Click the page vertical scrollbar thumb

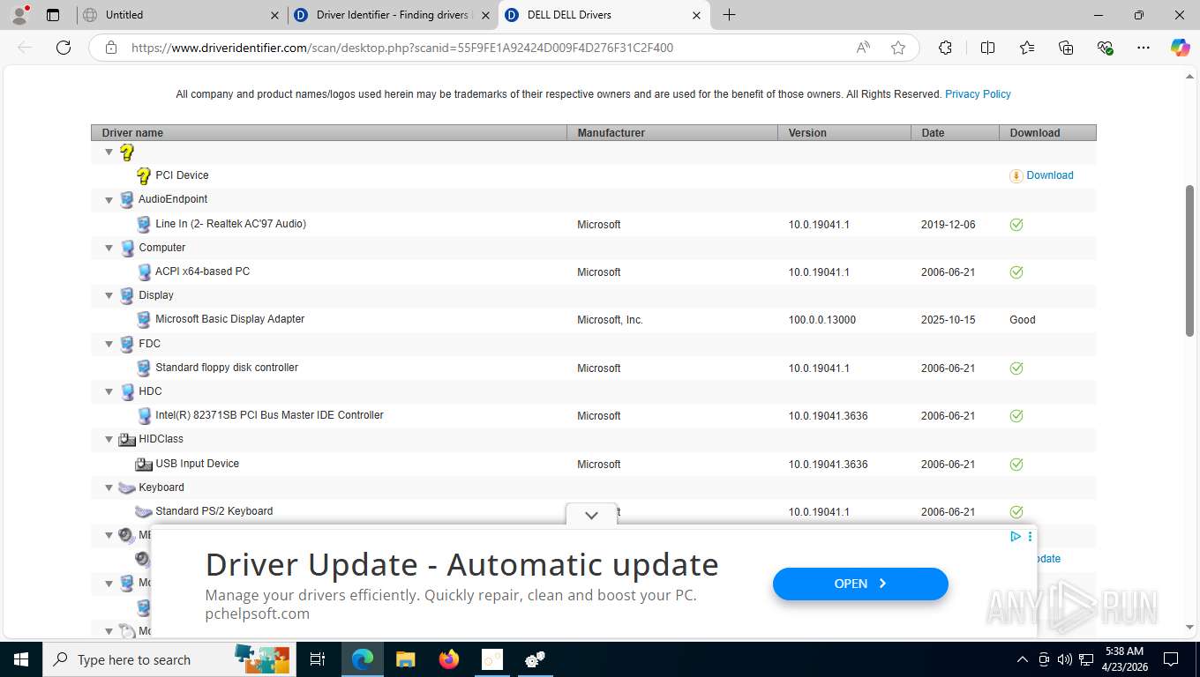coord(1189,260)
